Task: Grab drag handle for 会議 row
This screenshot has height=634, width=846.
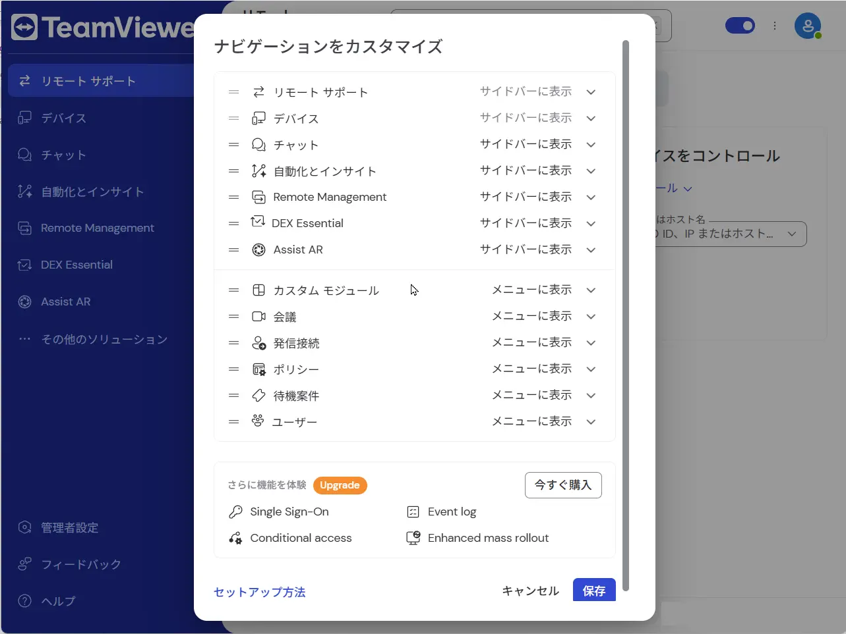Action: (x=233, y=317)
